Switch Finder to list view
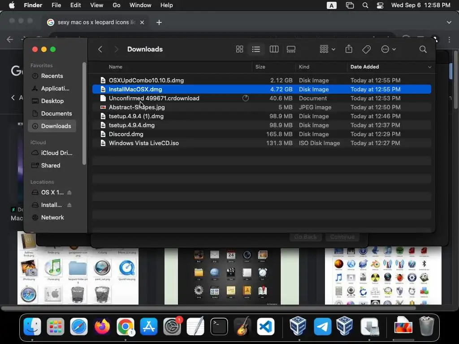The height and width of the screenshot is (344, 459). [256, 49]
